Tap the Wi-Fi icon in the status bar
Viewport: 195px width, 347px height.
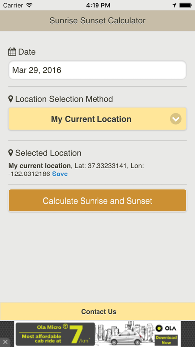(x=29, y=5)
